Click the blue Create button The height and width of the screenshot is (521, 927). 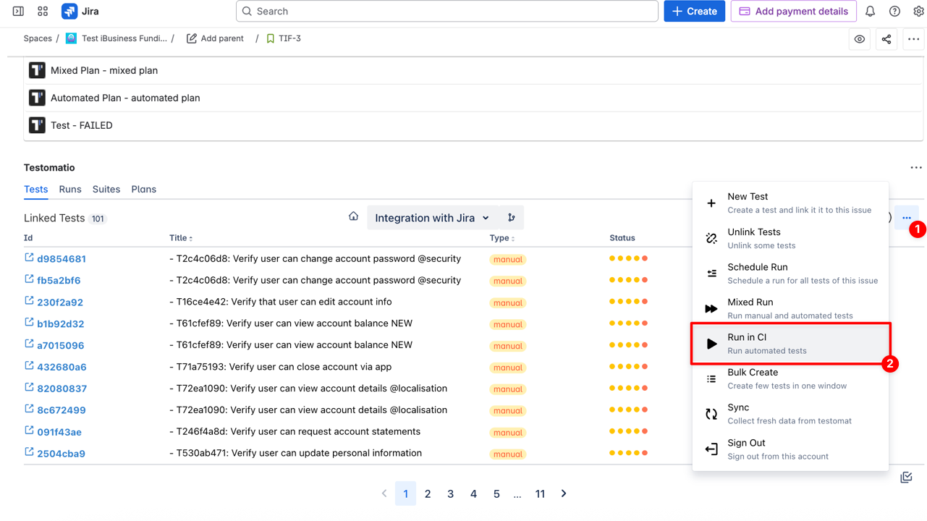tap(694, 12)
